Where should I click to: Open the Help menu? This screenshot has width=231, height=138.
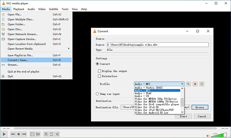click(x=84, y=9)
